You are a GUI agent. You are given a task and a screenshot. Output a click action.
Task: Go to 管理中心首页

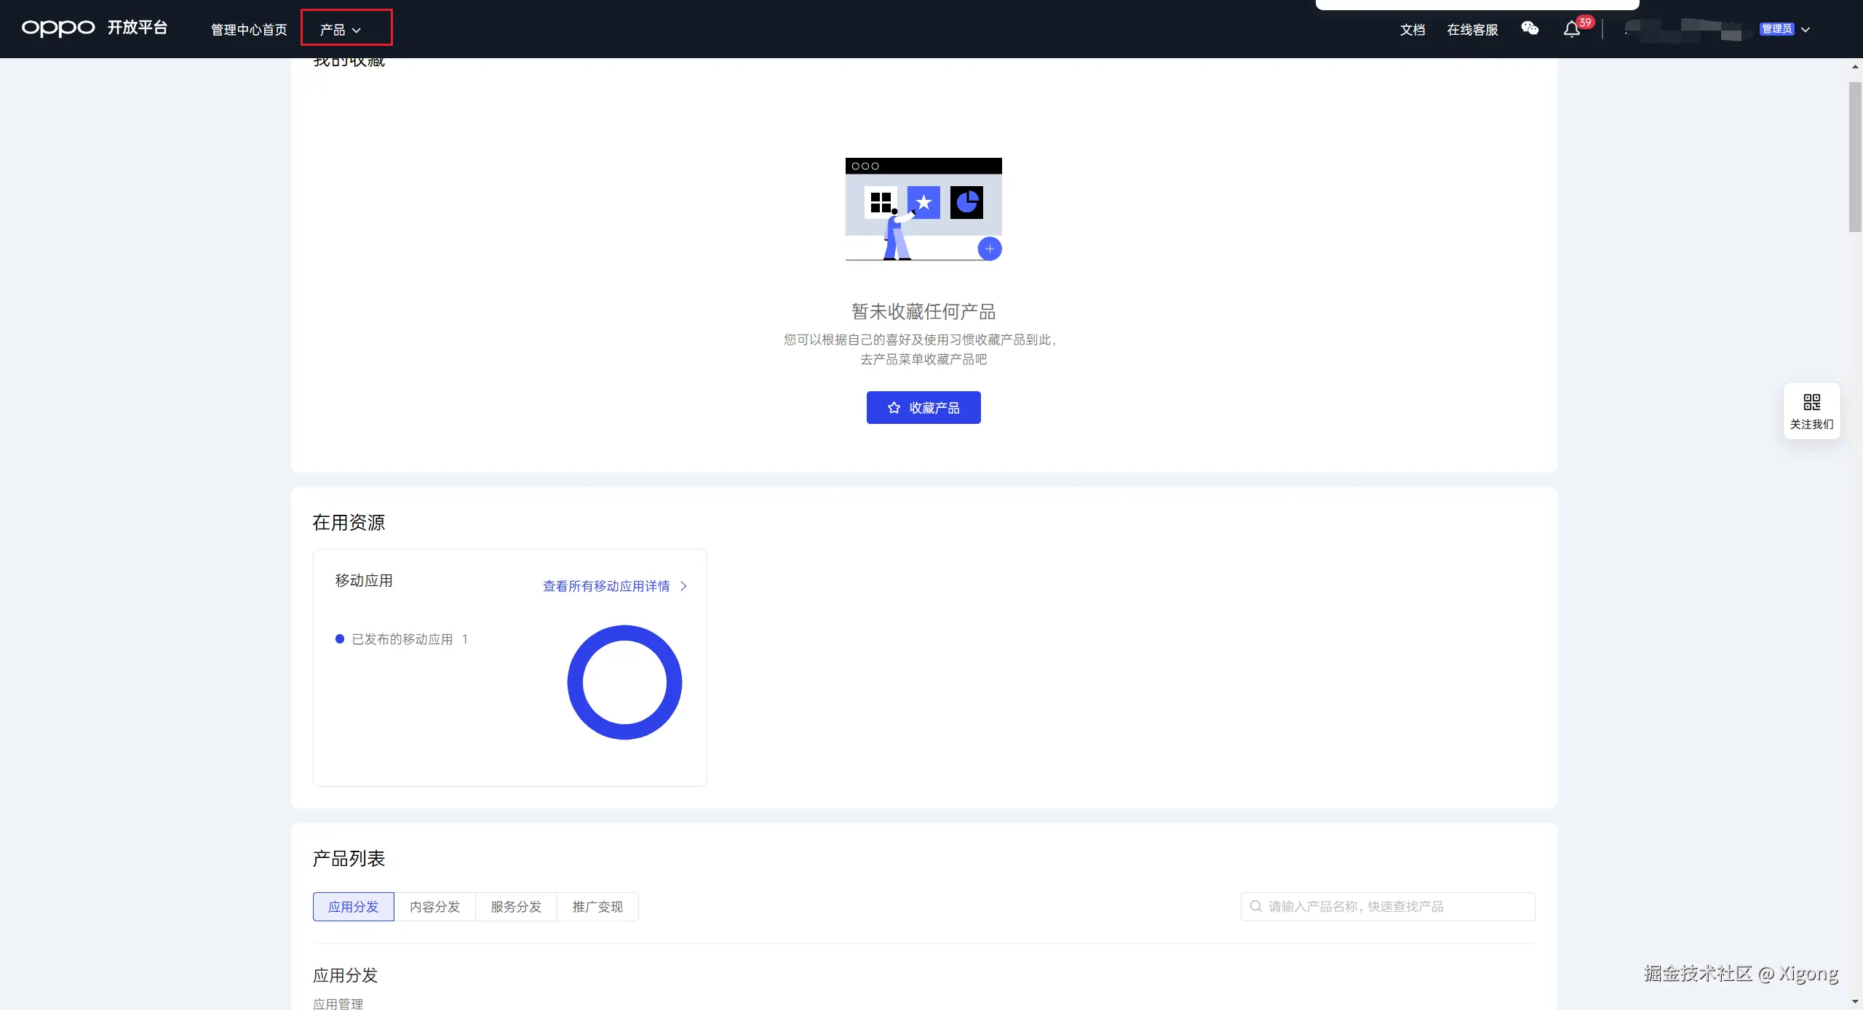(249, 30)
